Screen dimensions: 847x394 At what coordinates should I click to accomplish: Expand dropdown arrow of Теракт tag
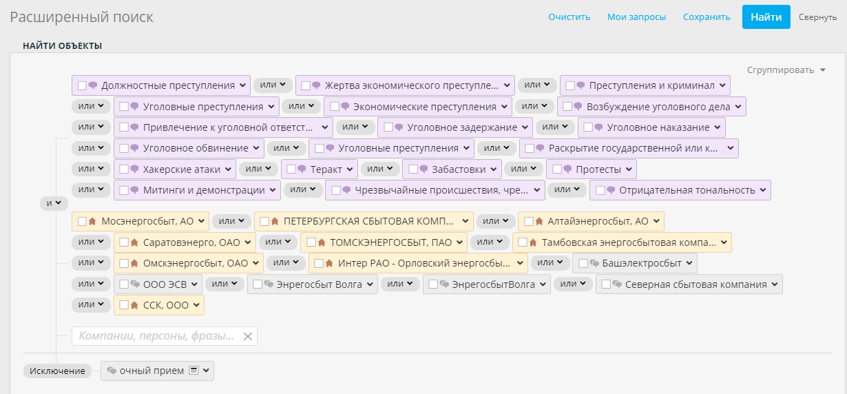(350, 169)
